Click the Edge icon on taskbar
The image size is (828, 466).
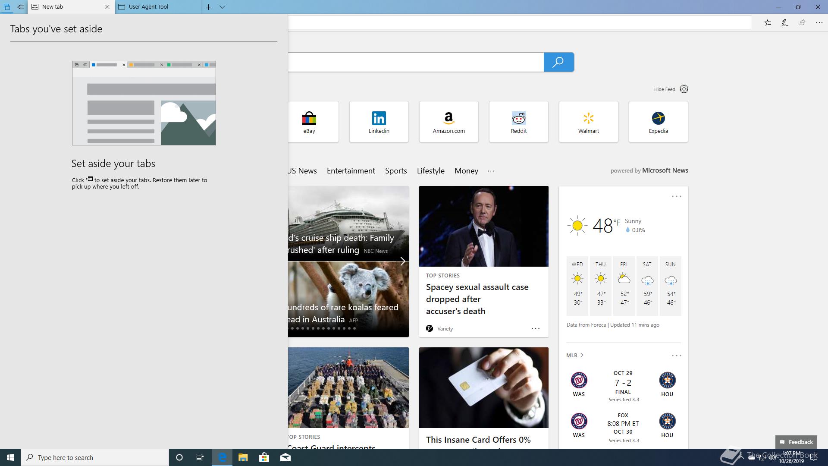click(222, 457)
